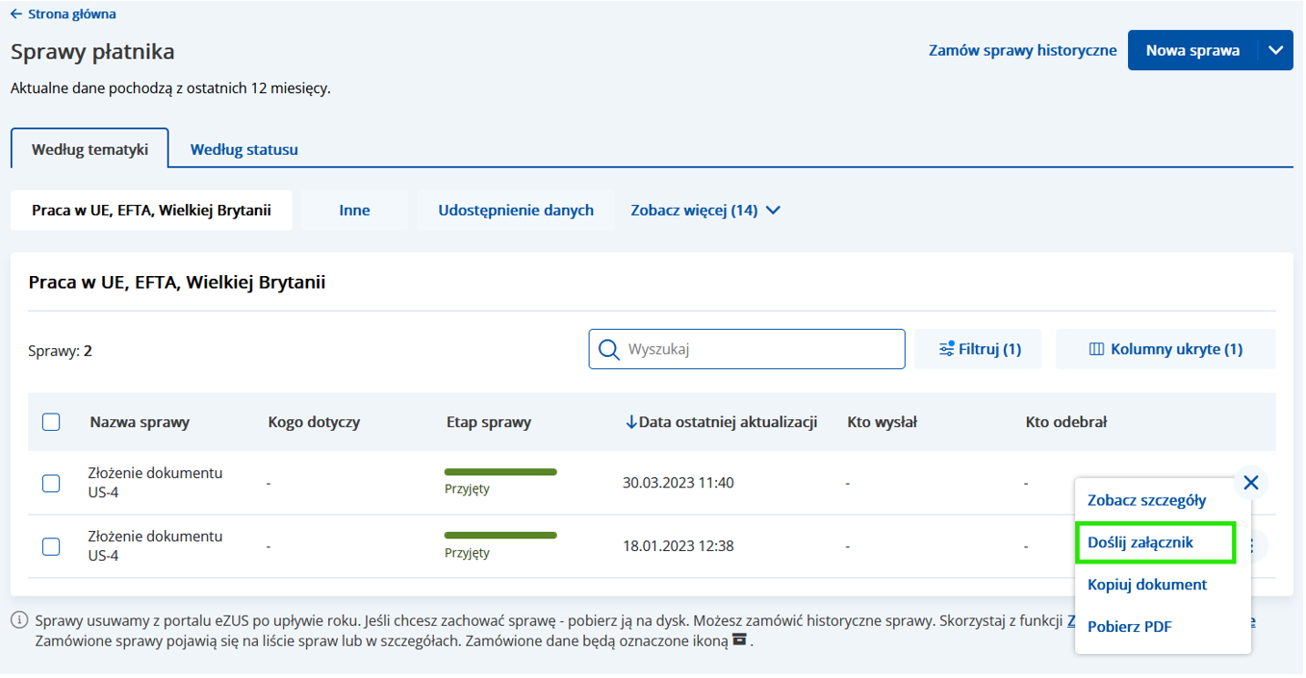Choose Pobierz PDF in the context menu

pos(1129,627)
